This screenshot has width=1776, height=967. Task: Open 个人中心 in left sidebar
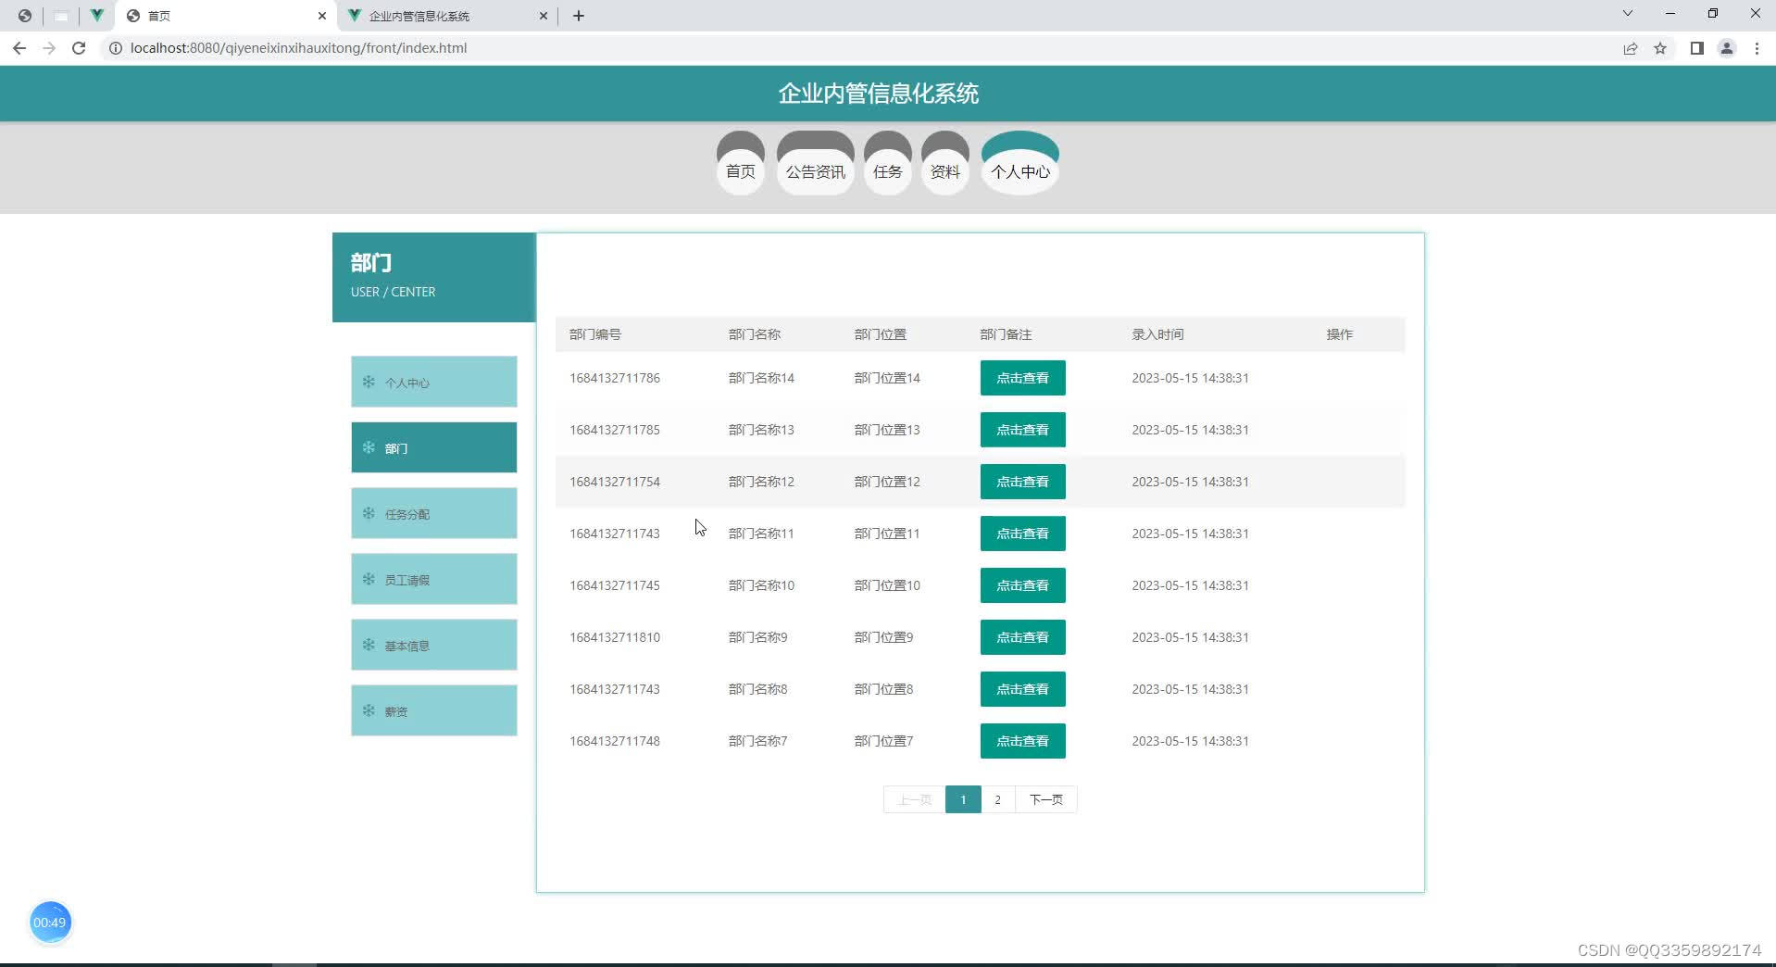(x=433, y=382)
